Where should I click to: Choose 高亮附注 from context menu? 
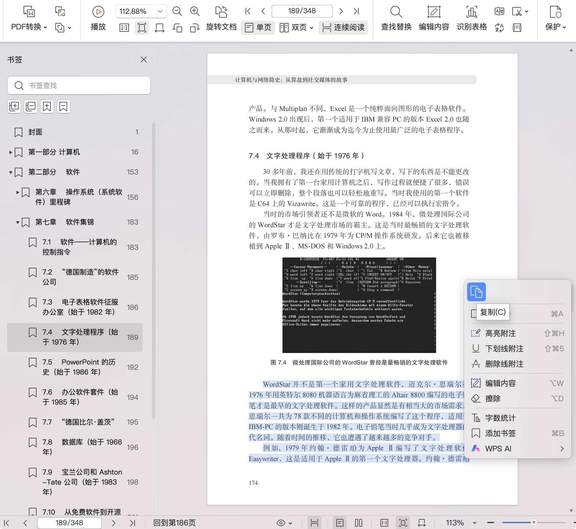(518, 333)
